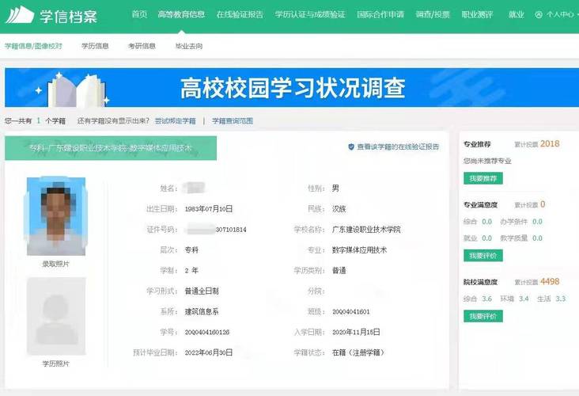The width and height of the screenshot is (579, 396).
Task: Click 我要推荐 button under 专业推荐
Action: (x=482, y=178)
